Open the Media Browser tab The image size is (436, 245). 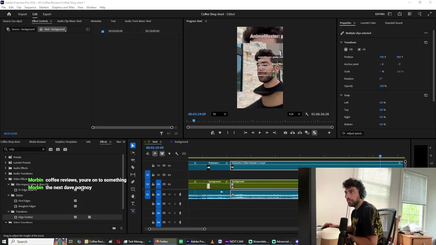(x=37, y=142)
